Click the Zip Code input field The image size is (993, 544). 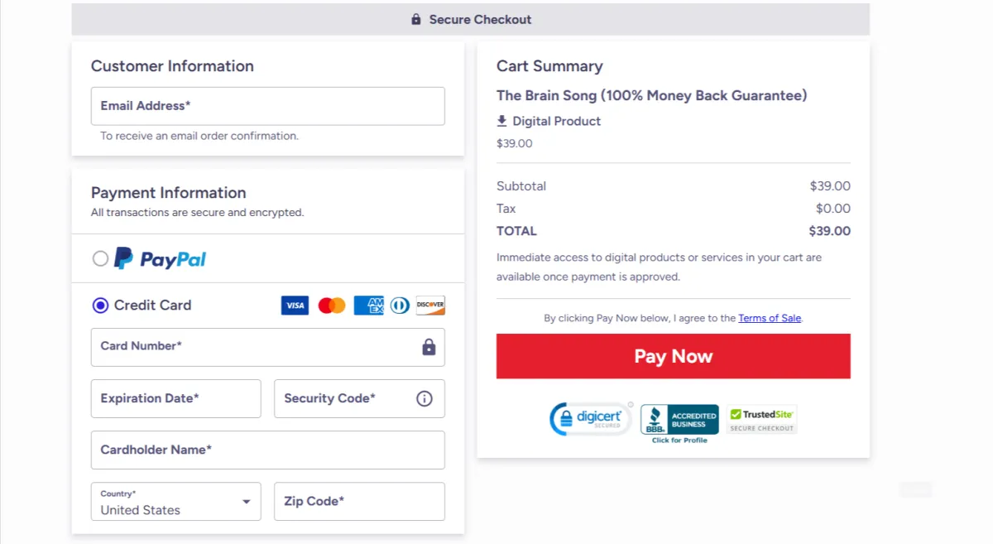click(x=359, y=501)
